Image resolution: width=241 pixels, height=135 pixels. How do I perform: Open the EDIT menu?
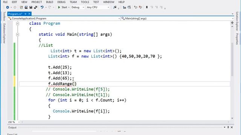tap(14, 2)
